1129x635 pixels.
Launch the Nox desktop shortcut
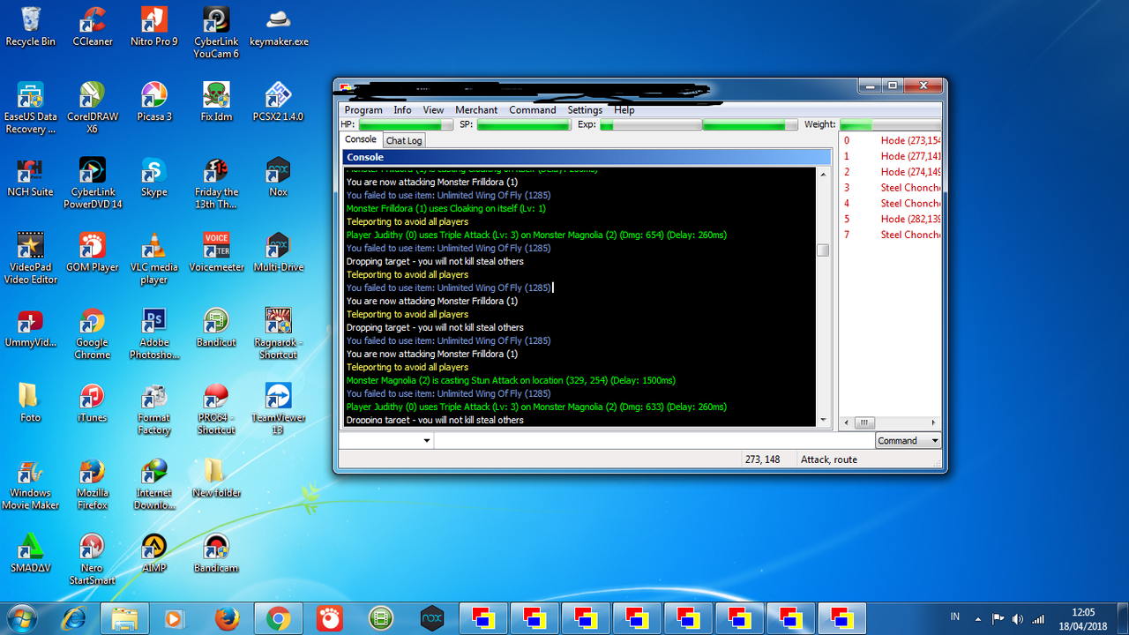click(x=279, y=176)
